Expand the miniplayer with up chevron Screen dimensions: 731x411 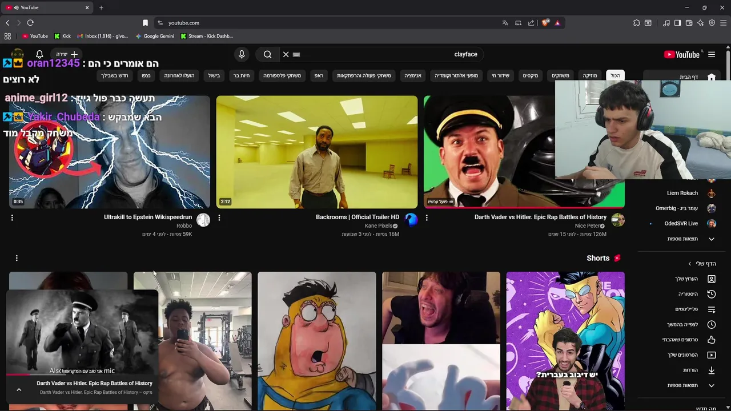click(19, 390)
